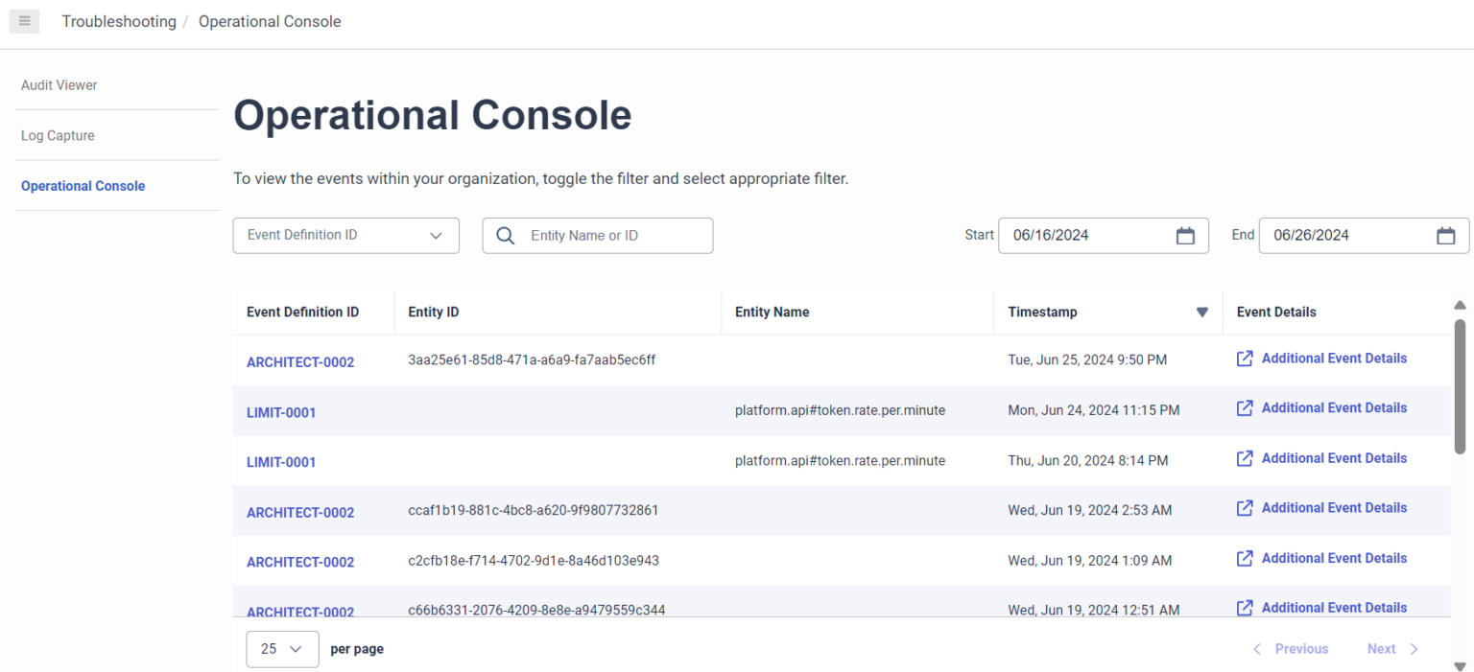Image resolution: width=1474 pixels, height=672 pixels.
Task: Open the per page count dropdown
Action: click(282, 649)
